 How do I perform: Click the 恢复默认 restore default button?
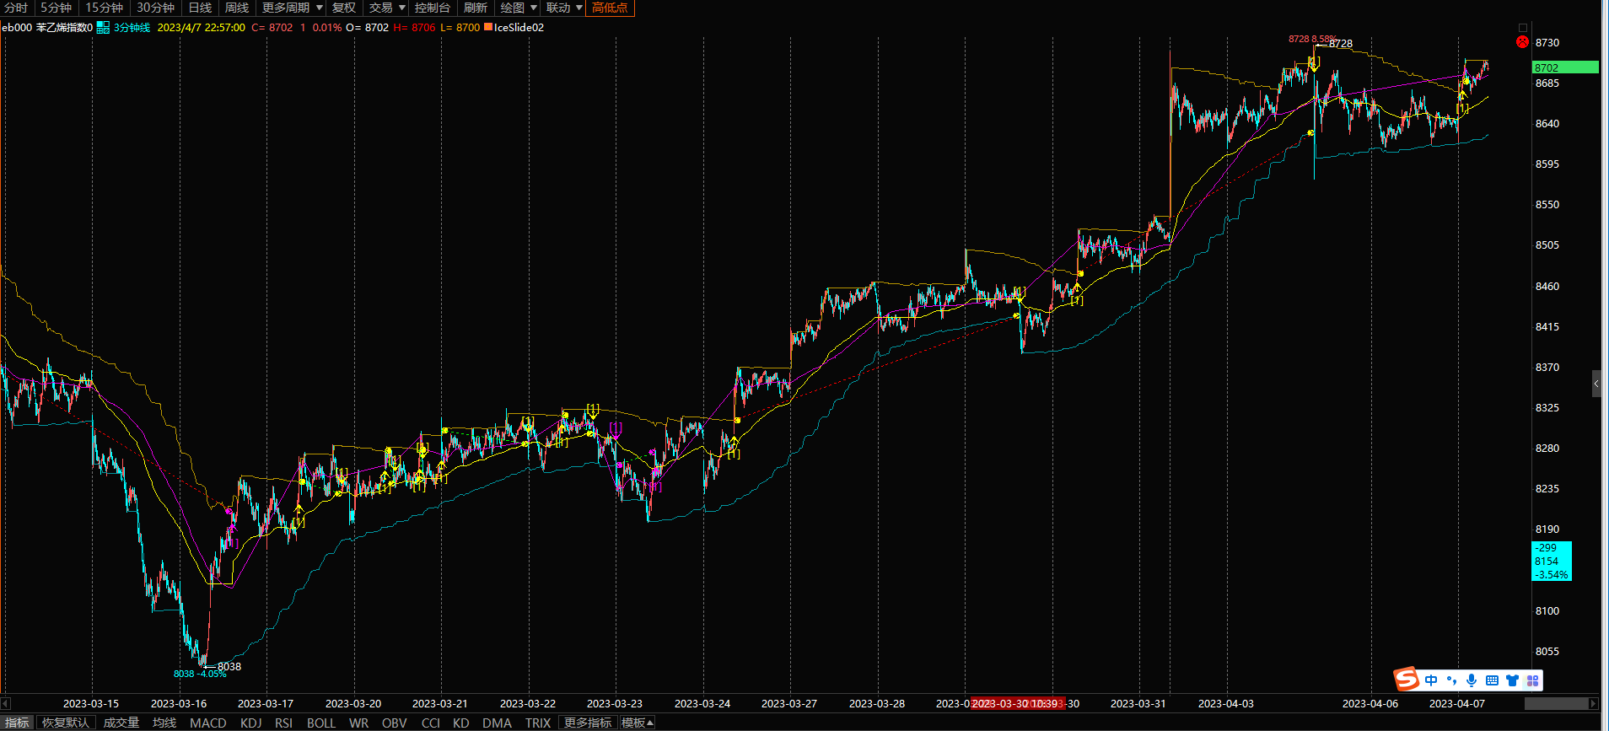pos(66,723)
